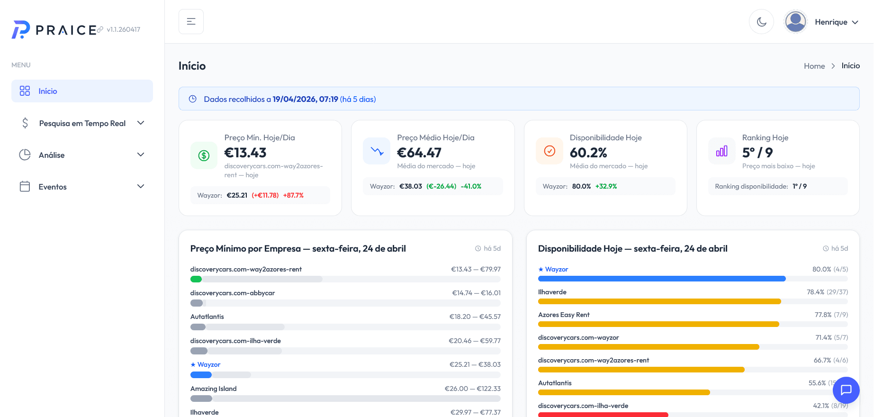This screenshot has width=874, height=417.
Task: Select Início in the sidebar menu
Action: 82,91
